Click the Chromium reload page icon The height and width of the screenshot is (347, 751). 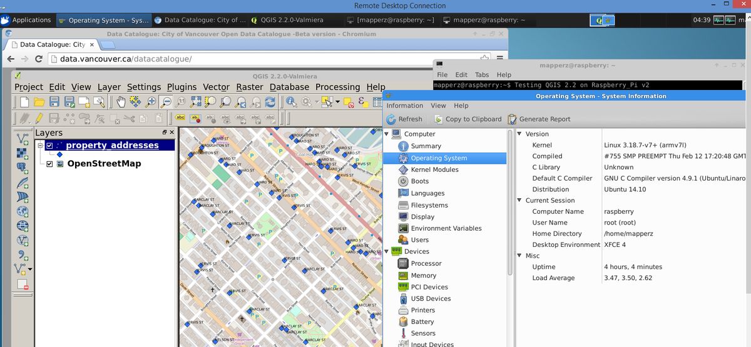tap(38, 59)
